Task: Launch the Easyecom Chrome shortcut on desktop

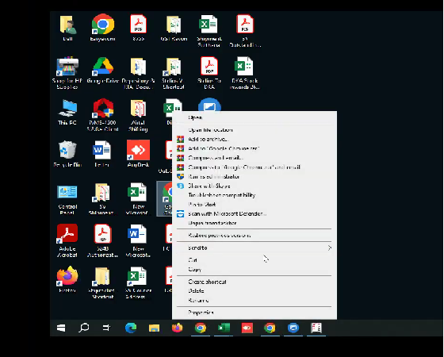Action: click(x=103, y=28)
